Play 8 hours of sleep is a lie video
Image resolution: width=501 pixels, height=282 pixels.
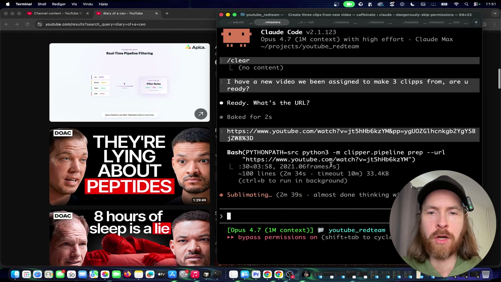(129, 238)
